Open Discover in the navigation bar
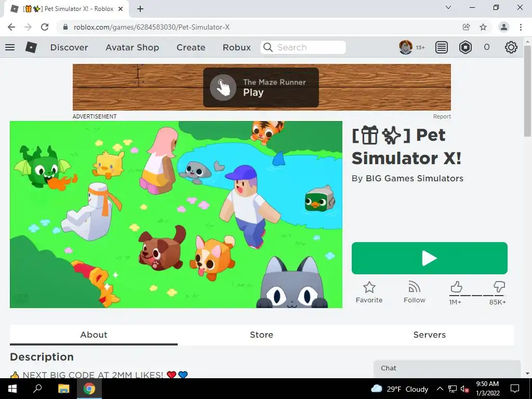The image size is (532, 399). (69, 47)
